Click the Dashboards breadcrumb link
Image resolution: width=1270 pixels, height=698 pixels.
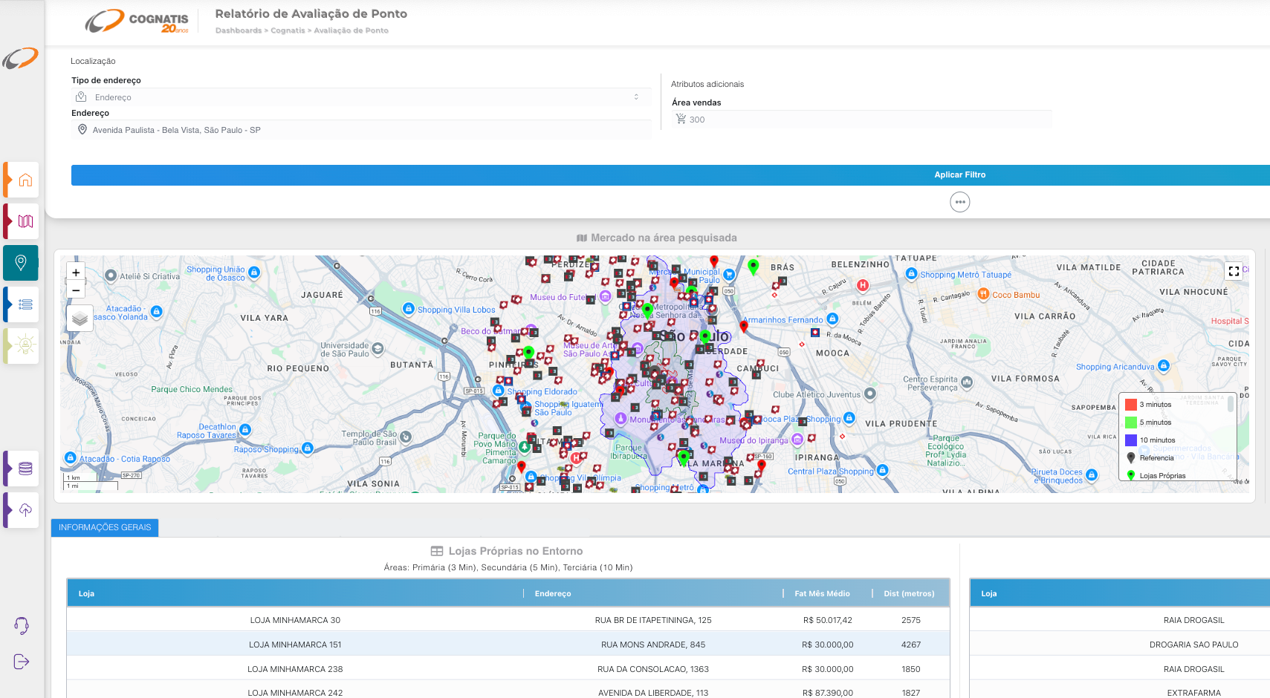click(x=238, y=30)
